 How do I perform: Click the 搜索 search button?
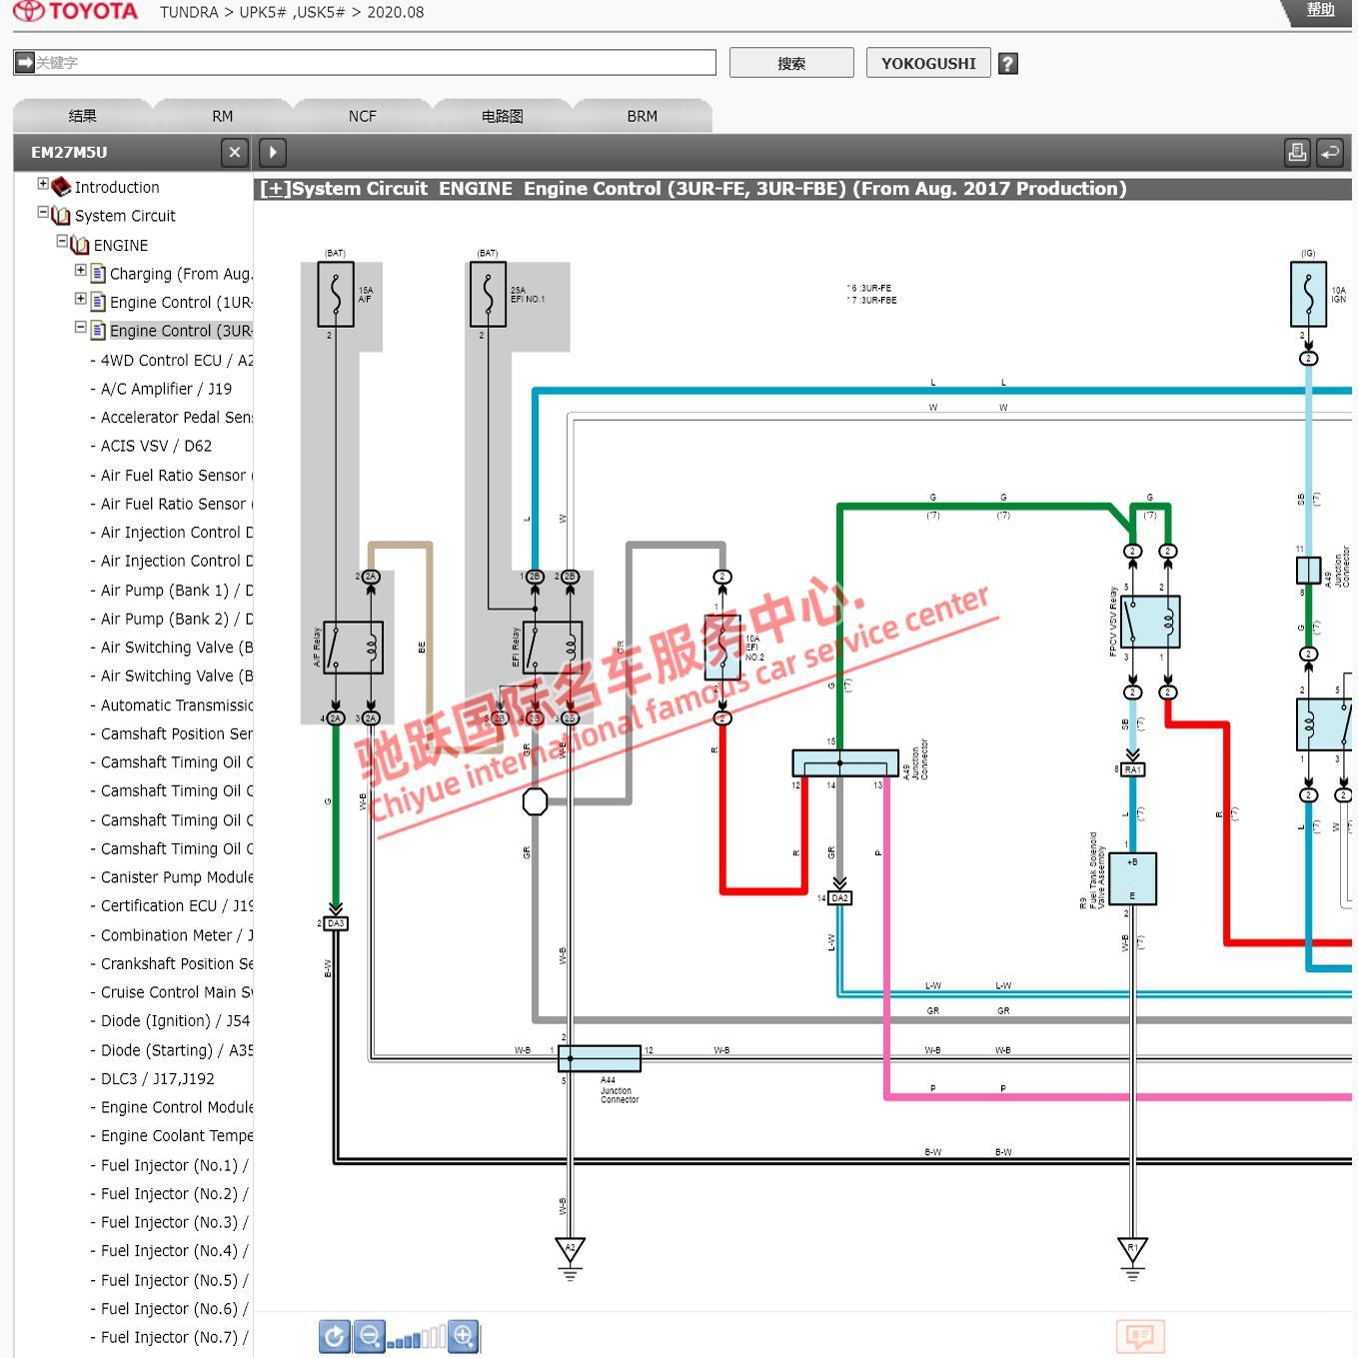point(791,63)
